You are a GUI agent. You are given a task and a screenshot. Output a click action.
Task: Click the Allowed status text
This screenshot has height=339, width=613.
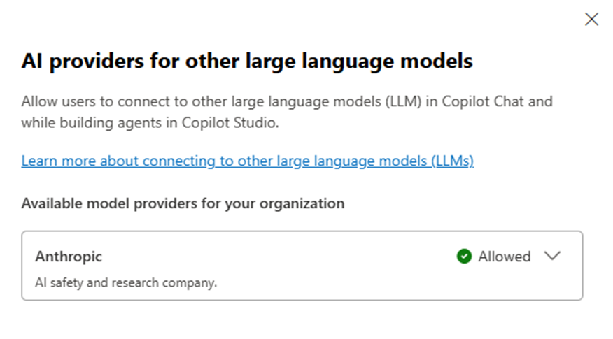point(504,257)
